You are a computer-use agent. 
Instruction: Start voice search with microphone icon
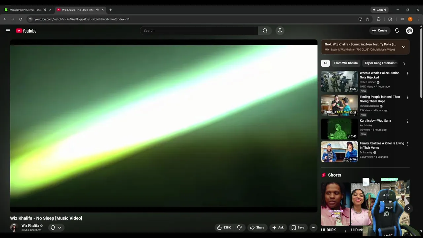click(280, 31)
